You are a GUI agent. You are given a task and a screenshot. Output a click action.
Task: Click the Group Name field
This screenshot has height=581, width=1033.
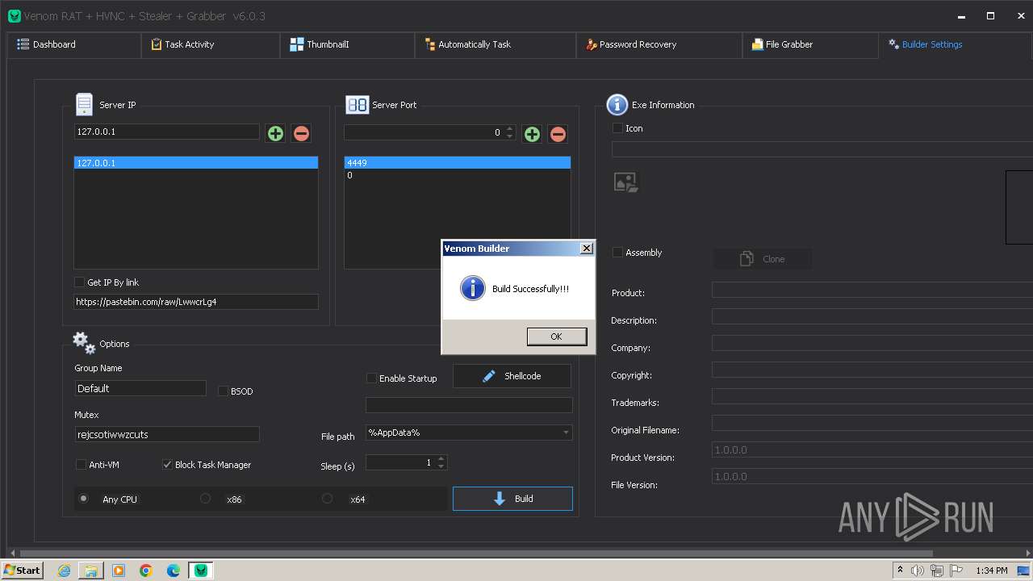[x=140, y=388]
